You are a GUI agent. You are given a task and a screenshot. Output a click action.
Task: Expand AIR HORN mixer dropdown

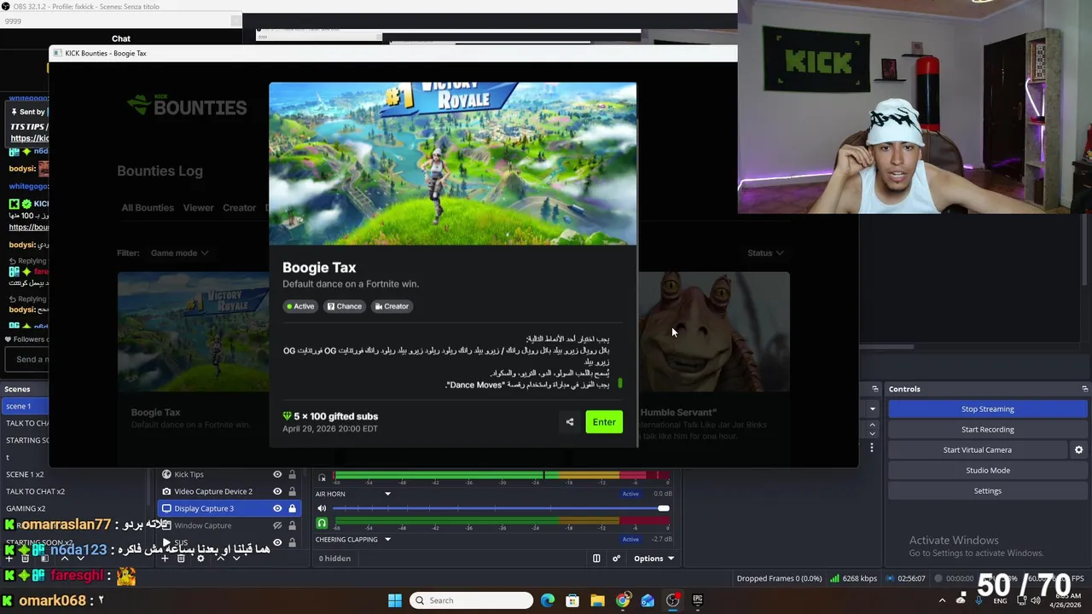pos(387,494)
